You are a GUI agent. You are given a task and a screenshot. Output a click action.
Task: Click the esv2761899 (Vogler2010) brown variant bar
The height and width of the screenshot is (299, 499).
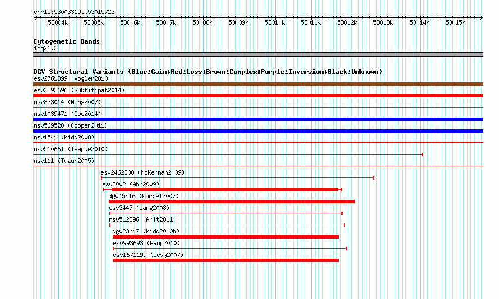click(x=258, y=84)
